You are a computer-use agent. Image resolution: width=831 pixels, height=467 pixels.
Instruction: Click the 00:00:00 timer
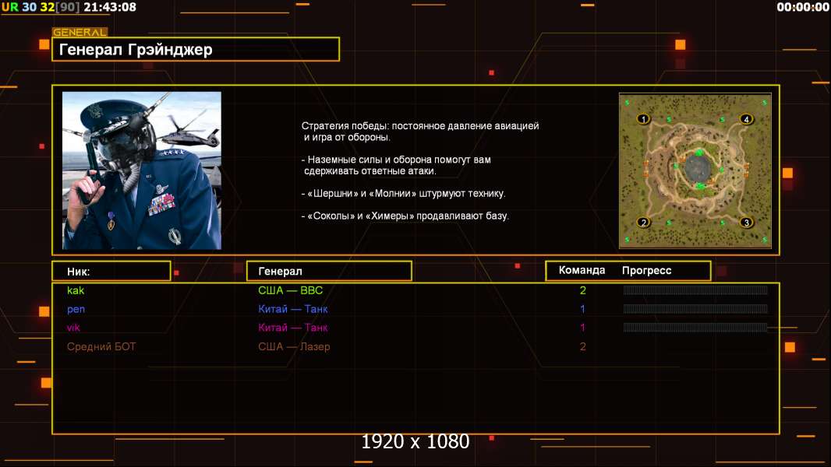[x=803, y=7]
